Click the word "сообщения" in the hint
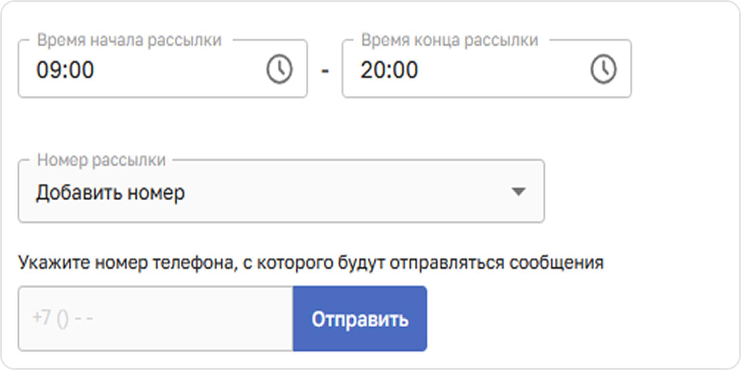741x370 pixels. pyautogui.click(x=556, y=263)
